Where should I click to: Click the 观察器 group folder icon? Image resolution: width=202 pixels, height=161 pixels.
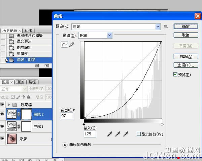click(15, 105)
